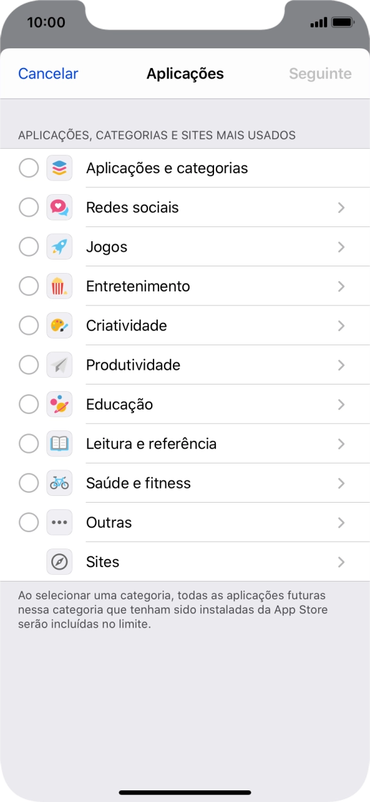Open the Produtividade category row label
370x802 pixels.
click(x=133, y=365)
